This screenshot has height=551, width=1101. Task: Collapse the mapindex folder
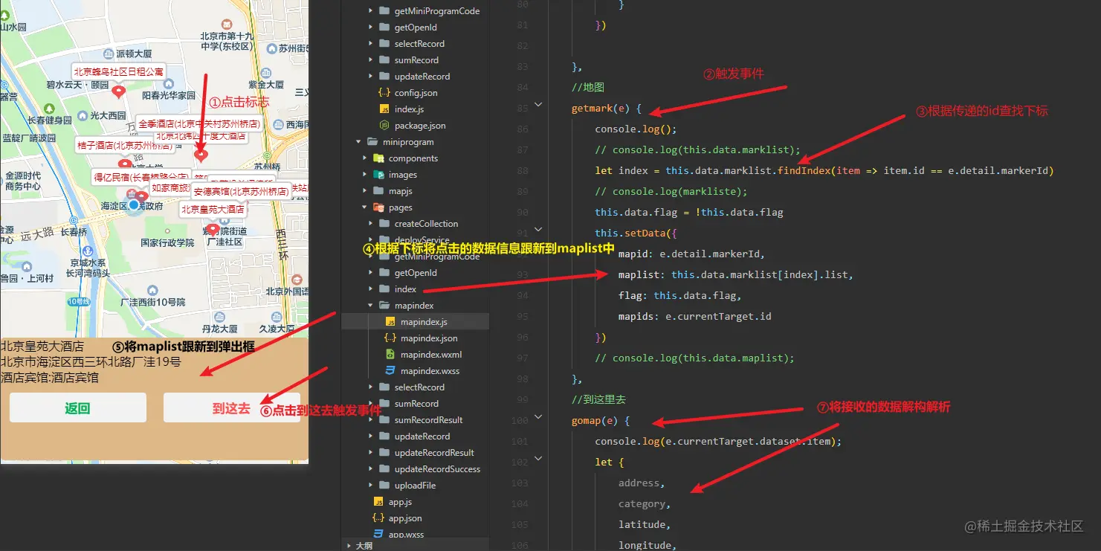coord(370,306)
